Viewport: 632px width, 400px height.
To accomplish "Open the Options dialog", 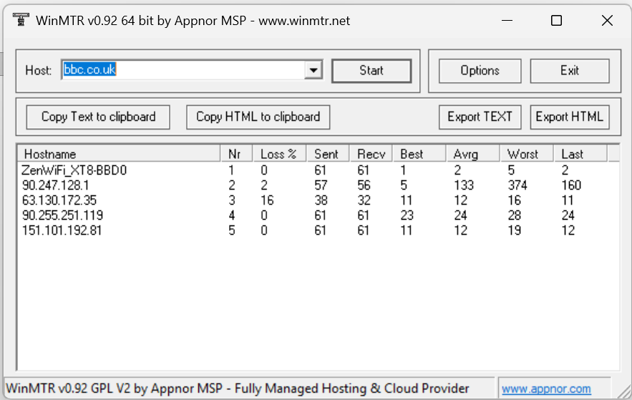I will tap(480, 71).
